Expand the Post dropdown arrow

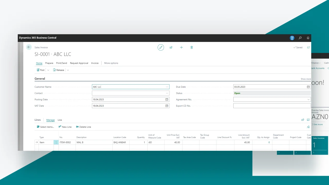(x=48, y=70)
